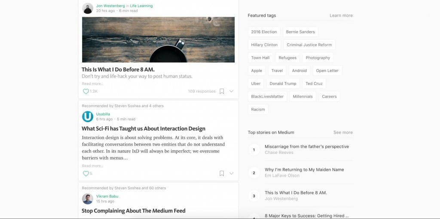This screenshot has height=219, width=440.
Task: Open "8 Major Keys to Success" story
Action: point(307,216)
